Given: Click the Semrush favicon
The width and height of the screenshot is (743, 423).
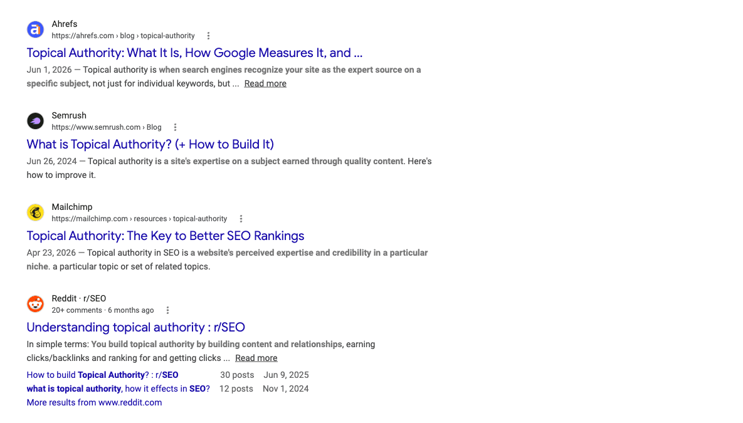Looking at the screenshot, I should 35,121.
